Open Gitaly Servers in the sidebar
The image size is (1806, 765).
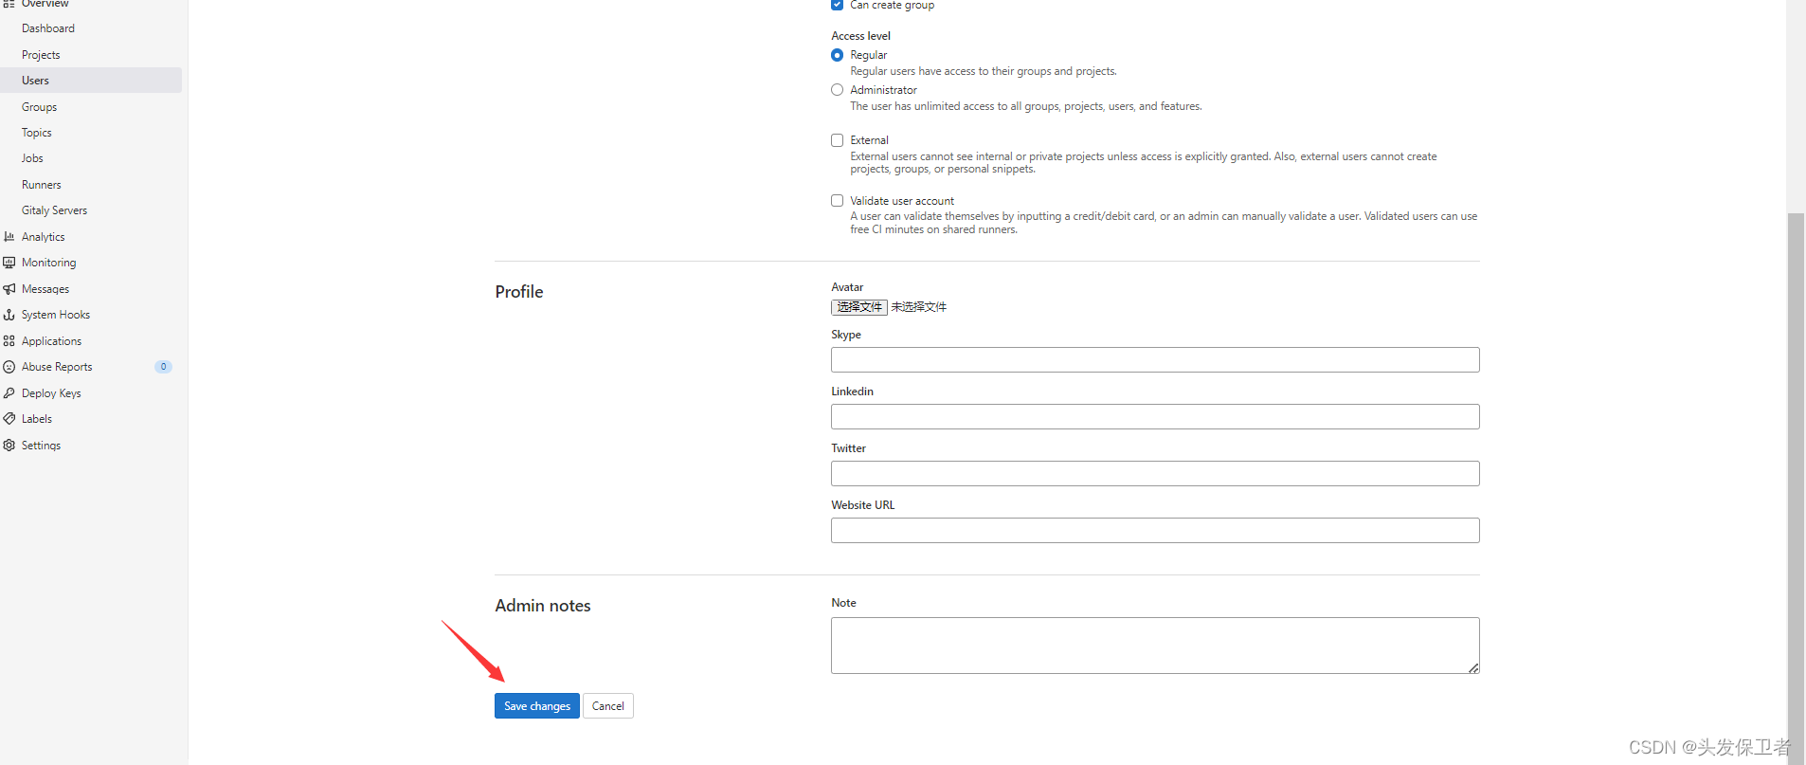[x=91, y=210]
